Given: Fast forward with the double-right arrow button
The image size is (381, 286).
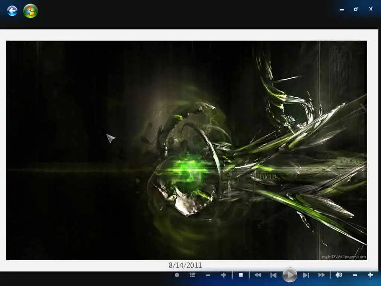Looking at the screenshot, I should click(321, 275).
